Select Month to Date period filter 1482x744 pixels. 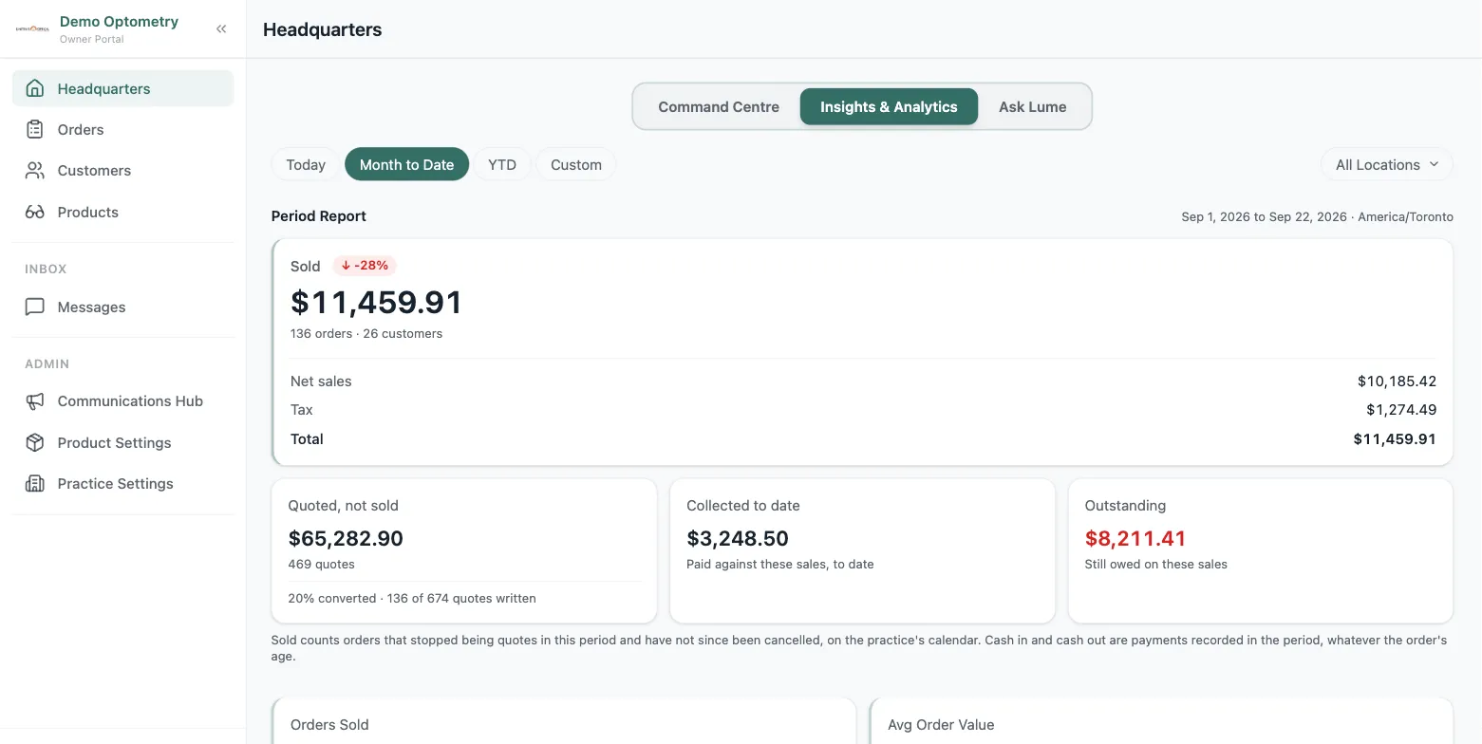tap(406, 164)
